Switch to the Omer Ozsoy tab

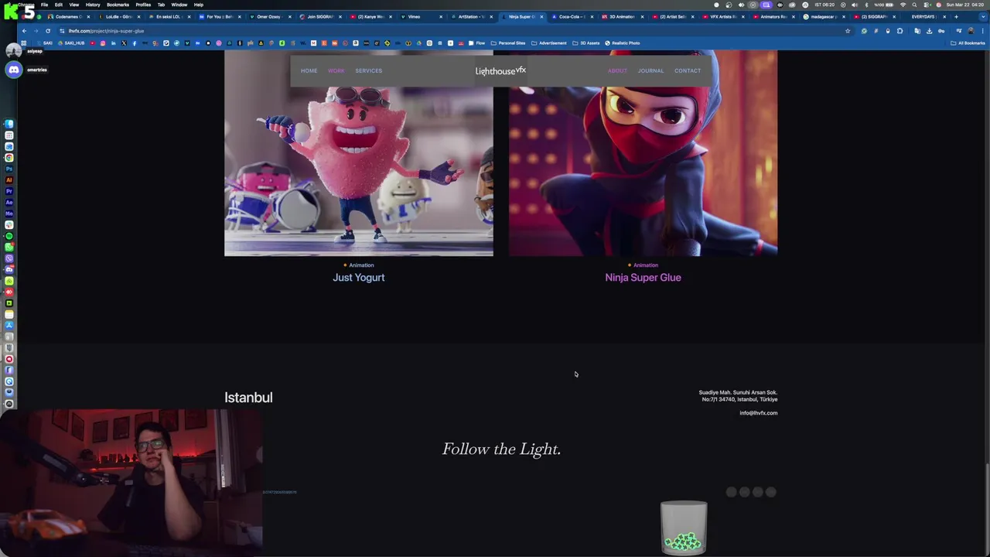[x=269, y=17]
